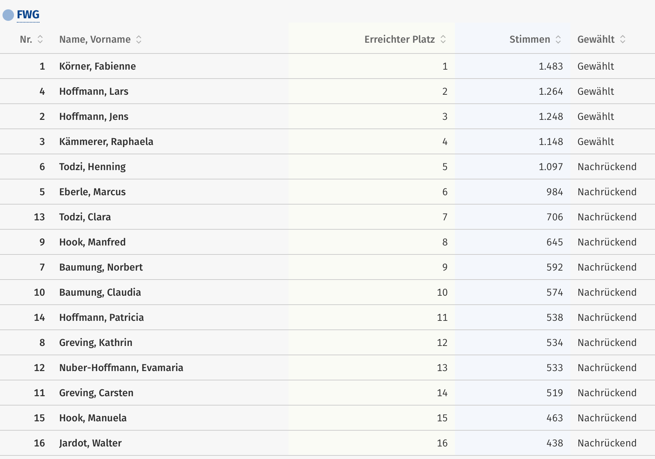Click Gewählt status for Hoffmann, Jens
Screen dimensions: 655x459
(x=595, y=117)
